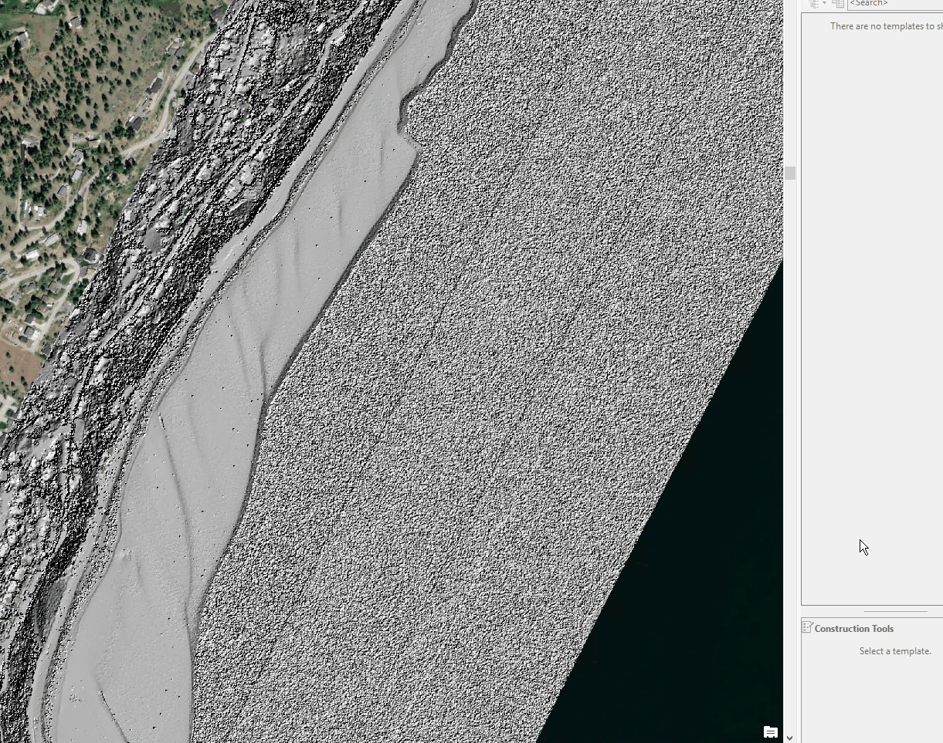
Task: Click the 'There are no templates' message
Action: pyautogui.click(x=886, y=26)
